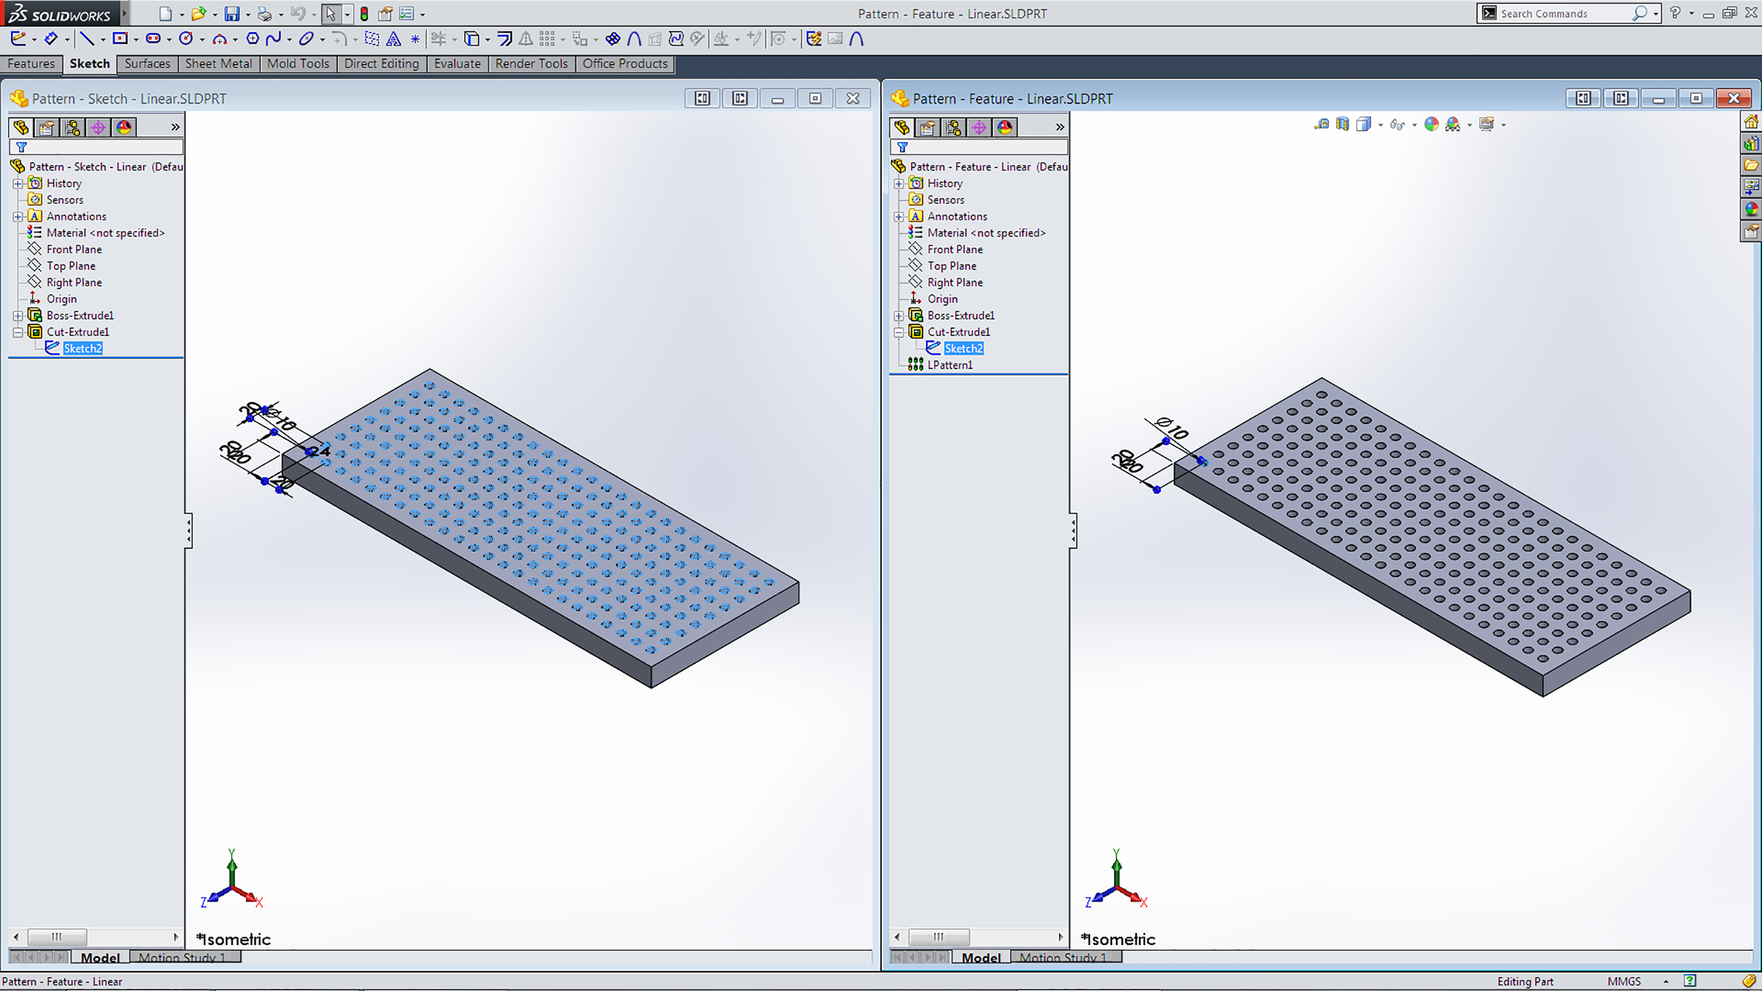Viewport: 1762px width, 991px height.
Task: Select Top Plane in the left feature tree
Action: (x=71, y=266)
